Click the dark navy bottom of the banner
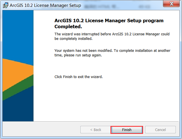 click(x=18, y=108)
